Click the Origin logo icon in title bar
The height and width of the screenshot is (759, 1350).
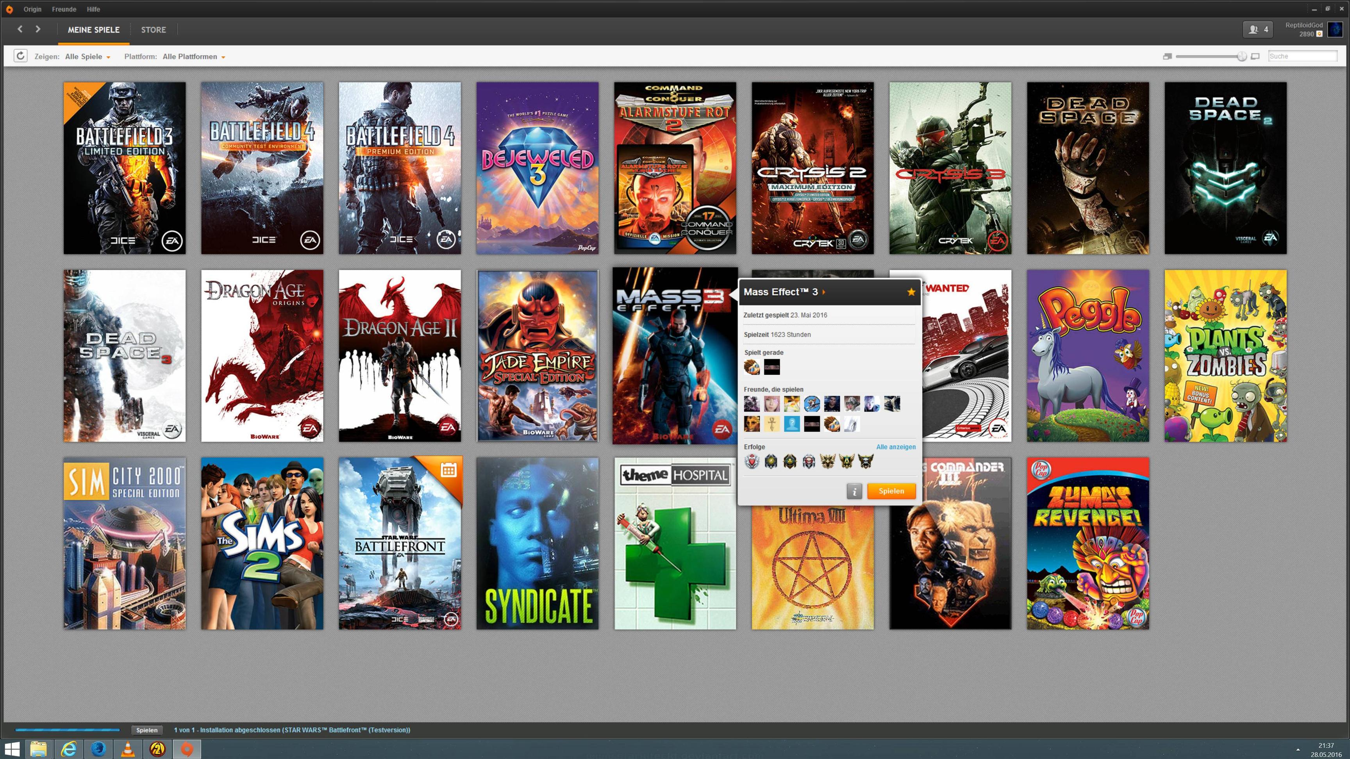click(x=9, y=9)
